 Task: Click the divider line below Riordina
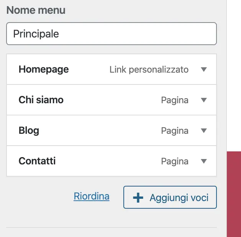[x=111, y=227]
